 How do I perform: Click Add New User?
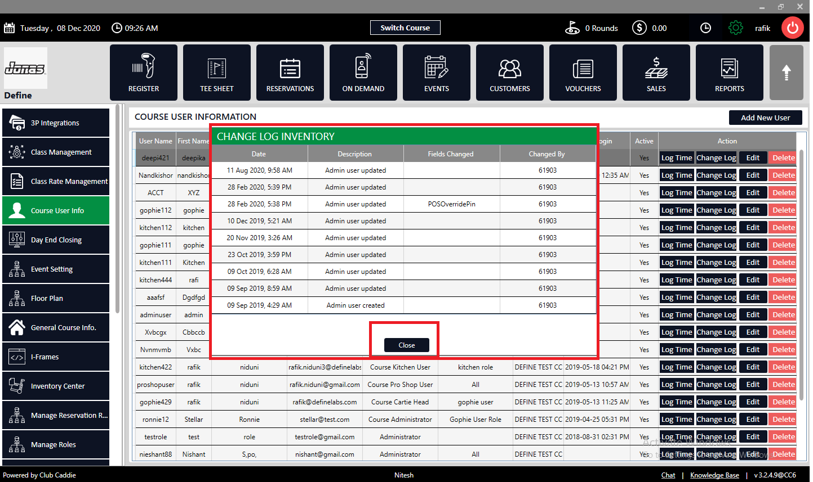coord(765,118)
